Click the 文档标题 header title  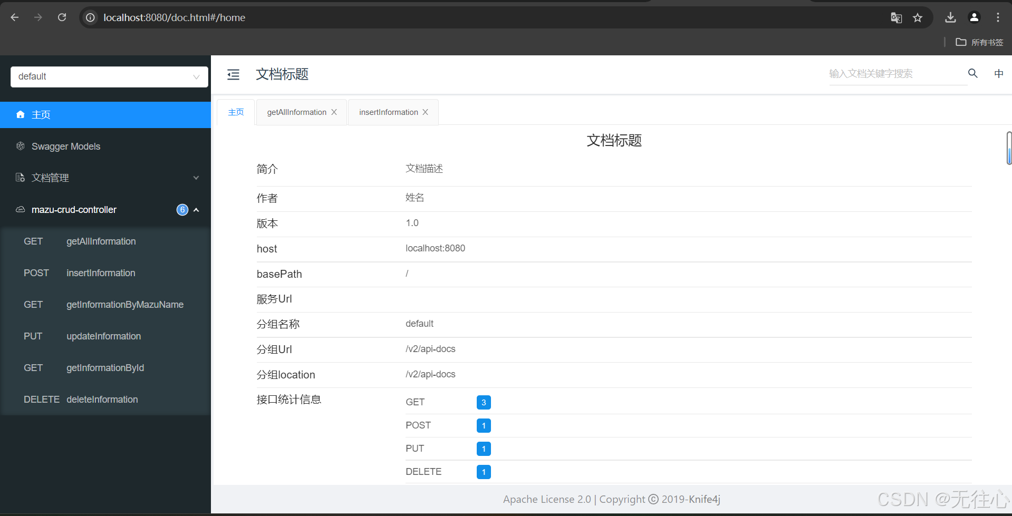pos(282,74)
